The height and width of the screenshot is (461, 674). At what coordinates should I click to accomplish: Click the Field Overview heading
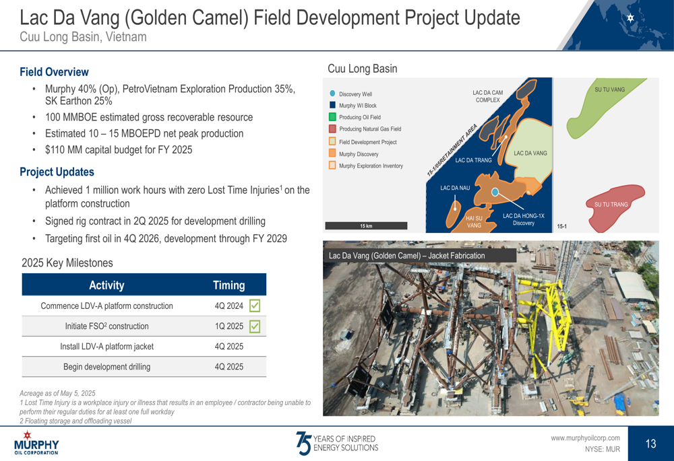pos(54,72)
